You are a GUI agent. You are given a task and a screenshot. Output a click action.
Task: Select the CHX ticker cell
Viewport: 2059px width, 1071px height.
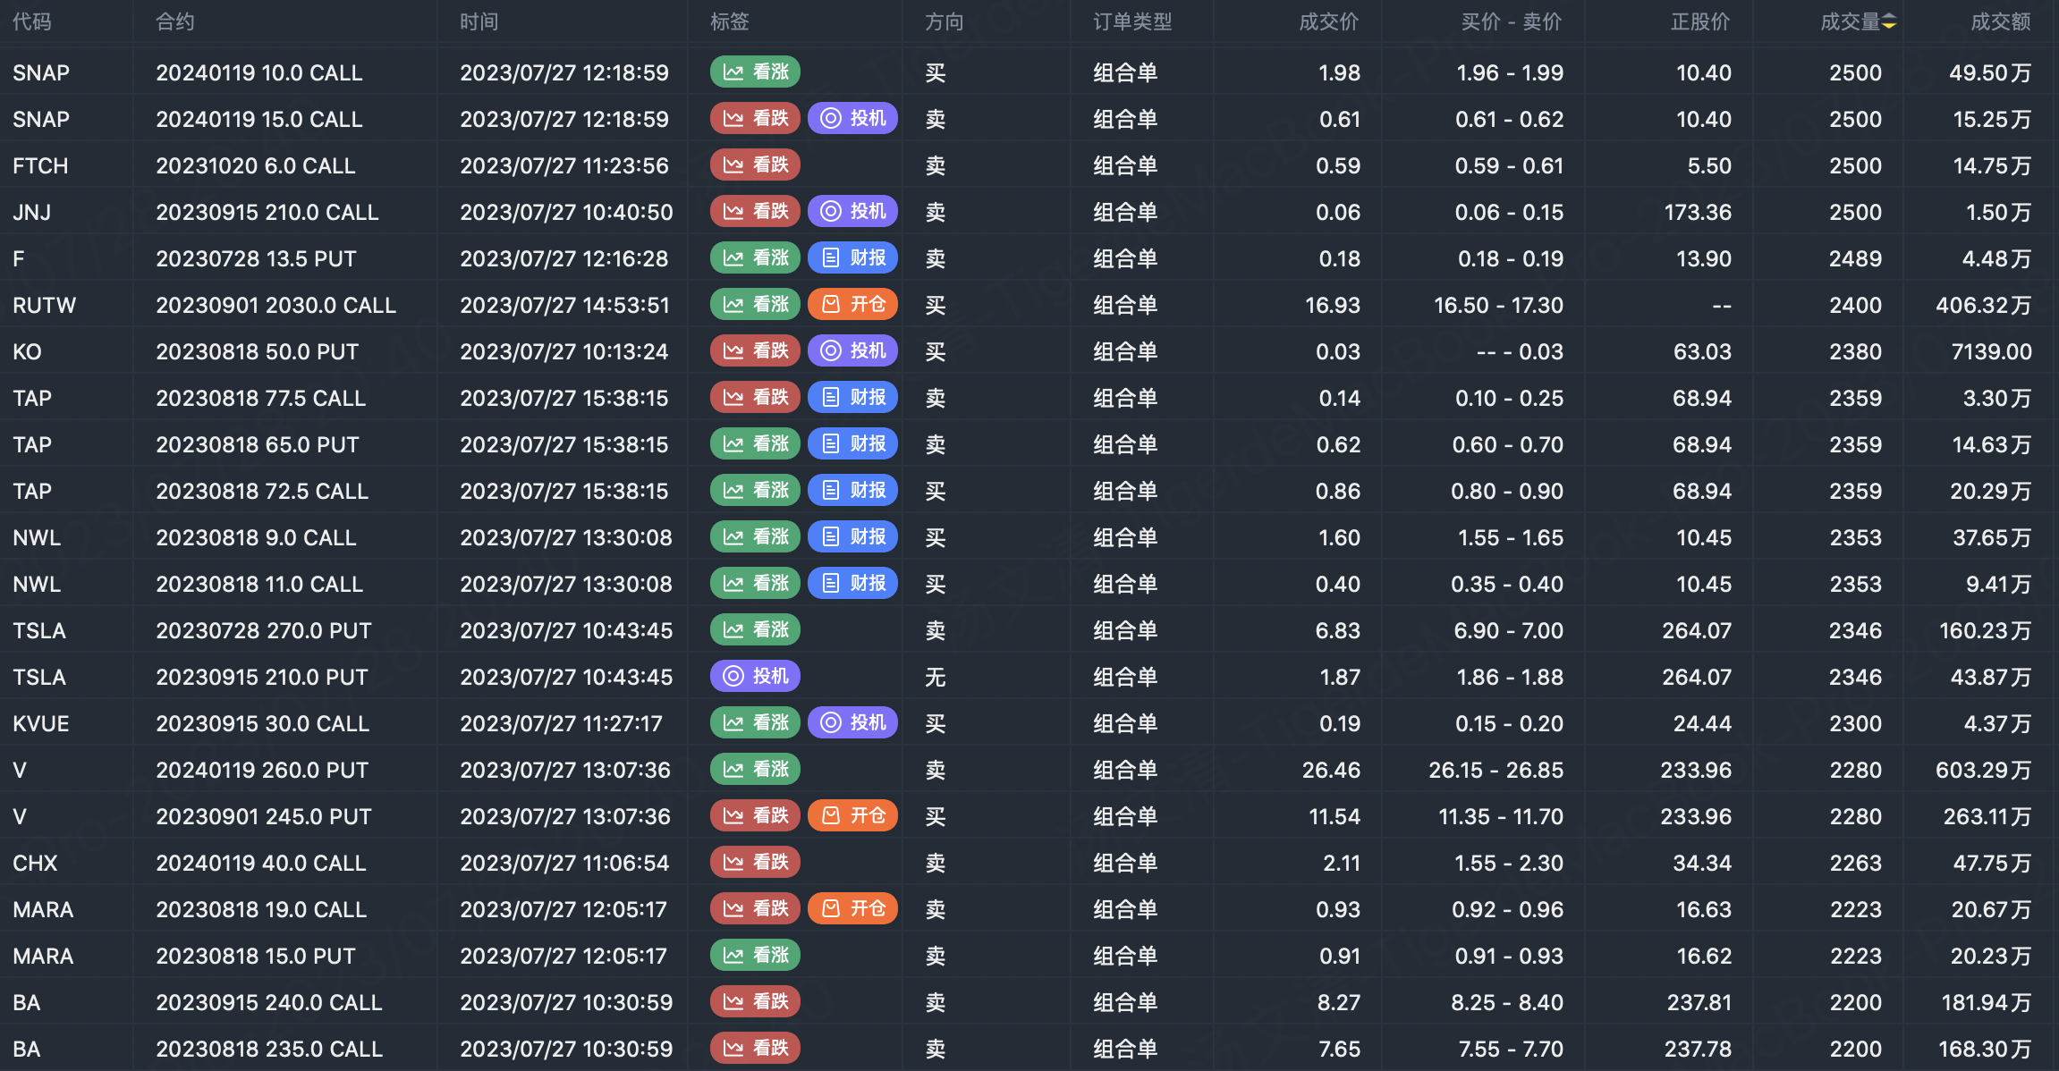(x=35, y=863)
